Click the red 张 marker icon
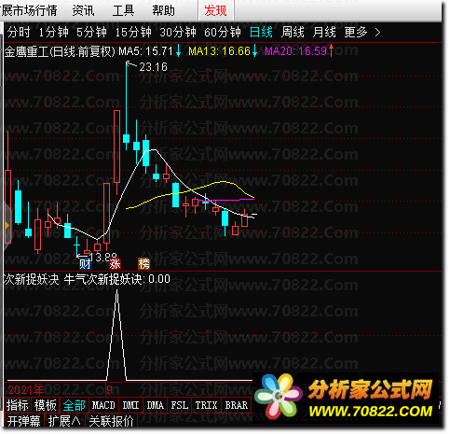The width and height of the screenshot is (450, 434). pyautogui.click(x=115, y=264)
